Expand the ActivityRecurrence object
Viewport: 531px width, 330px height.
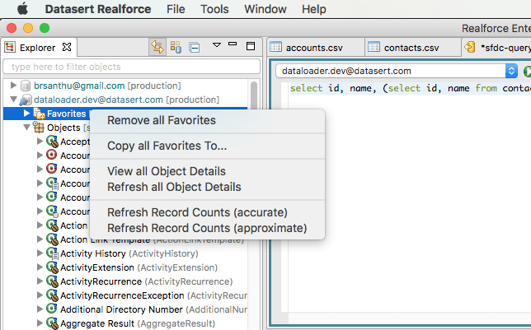tap(40, 281)
